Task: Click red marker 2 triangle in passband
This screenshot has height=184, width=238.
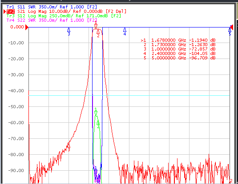Action: click(x=98, y=31)
